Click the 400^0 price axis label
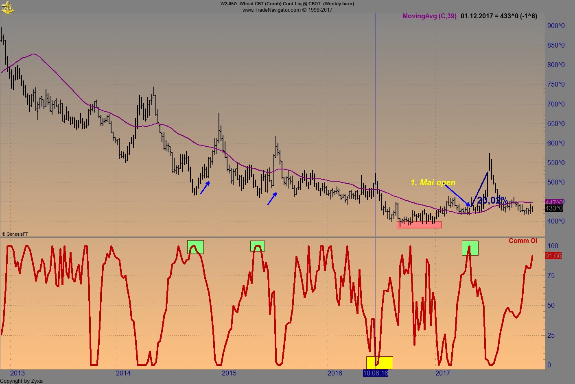The height and width of the screenshot is (384, 575). point(556,221)
